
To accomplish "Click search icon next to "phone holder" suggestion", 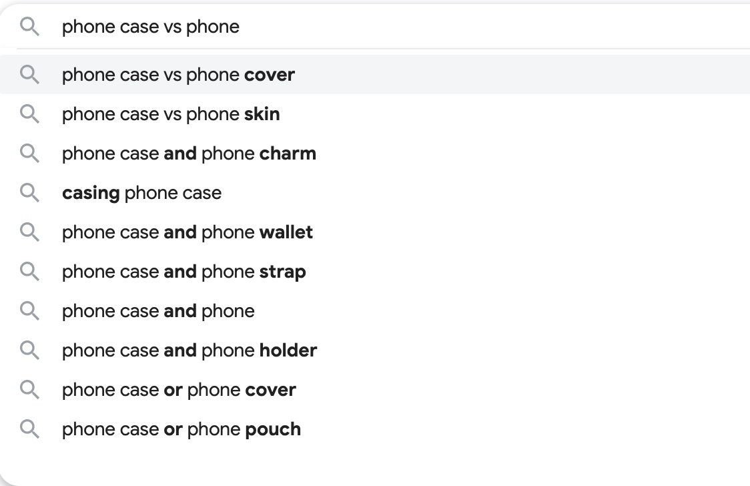I will point(29,350).
